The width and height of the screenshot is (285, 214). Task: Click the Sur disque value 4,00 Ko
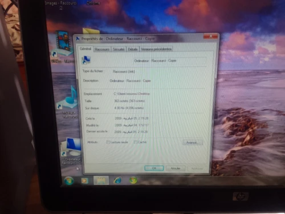(x=129, y=108)
